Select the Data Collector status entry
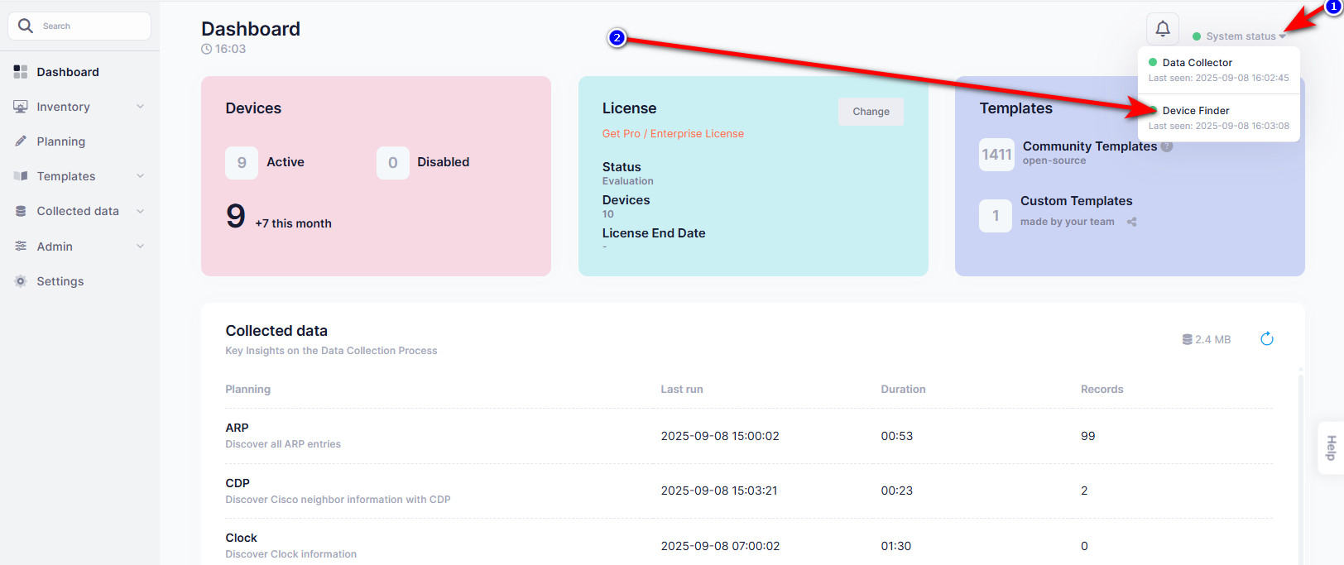Screen dimensions: 1344x565 [x=1219, y=69]
